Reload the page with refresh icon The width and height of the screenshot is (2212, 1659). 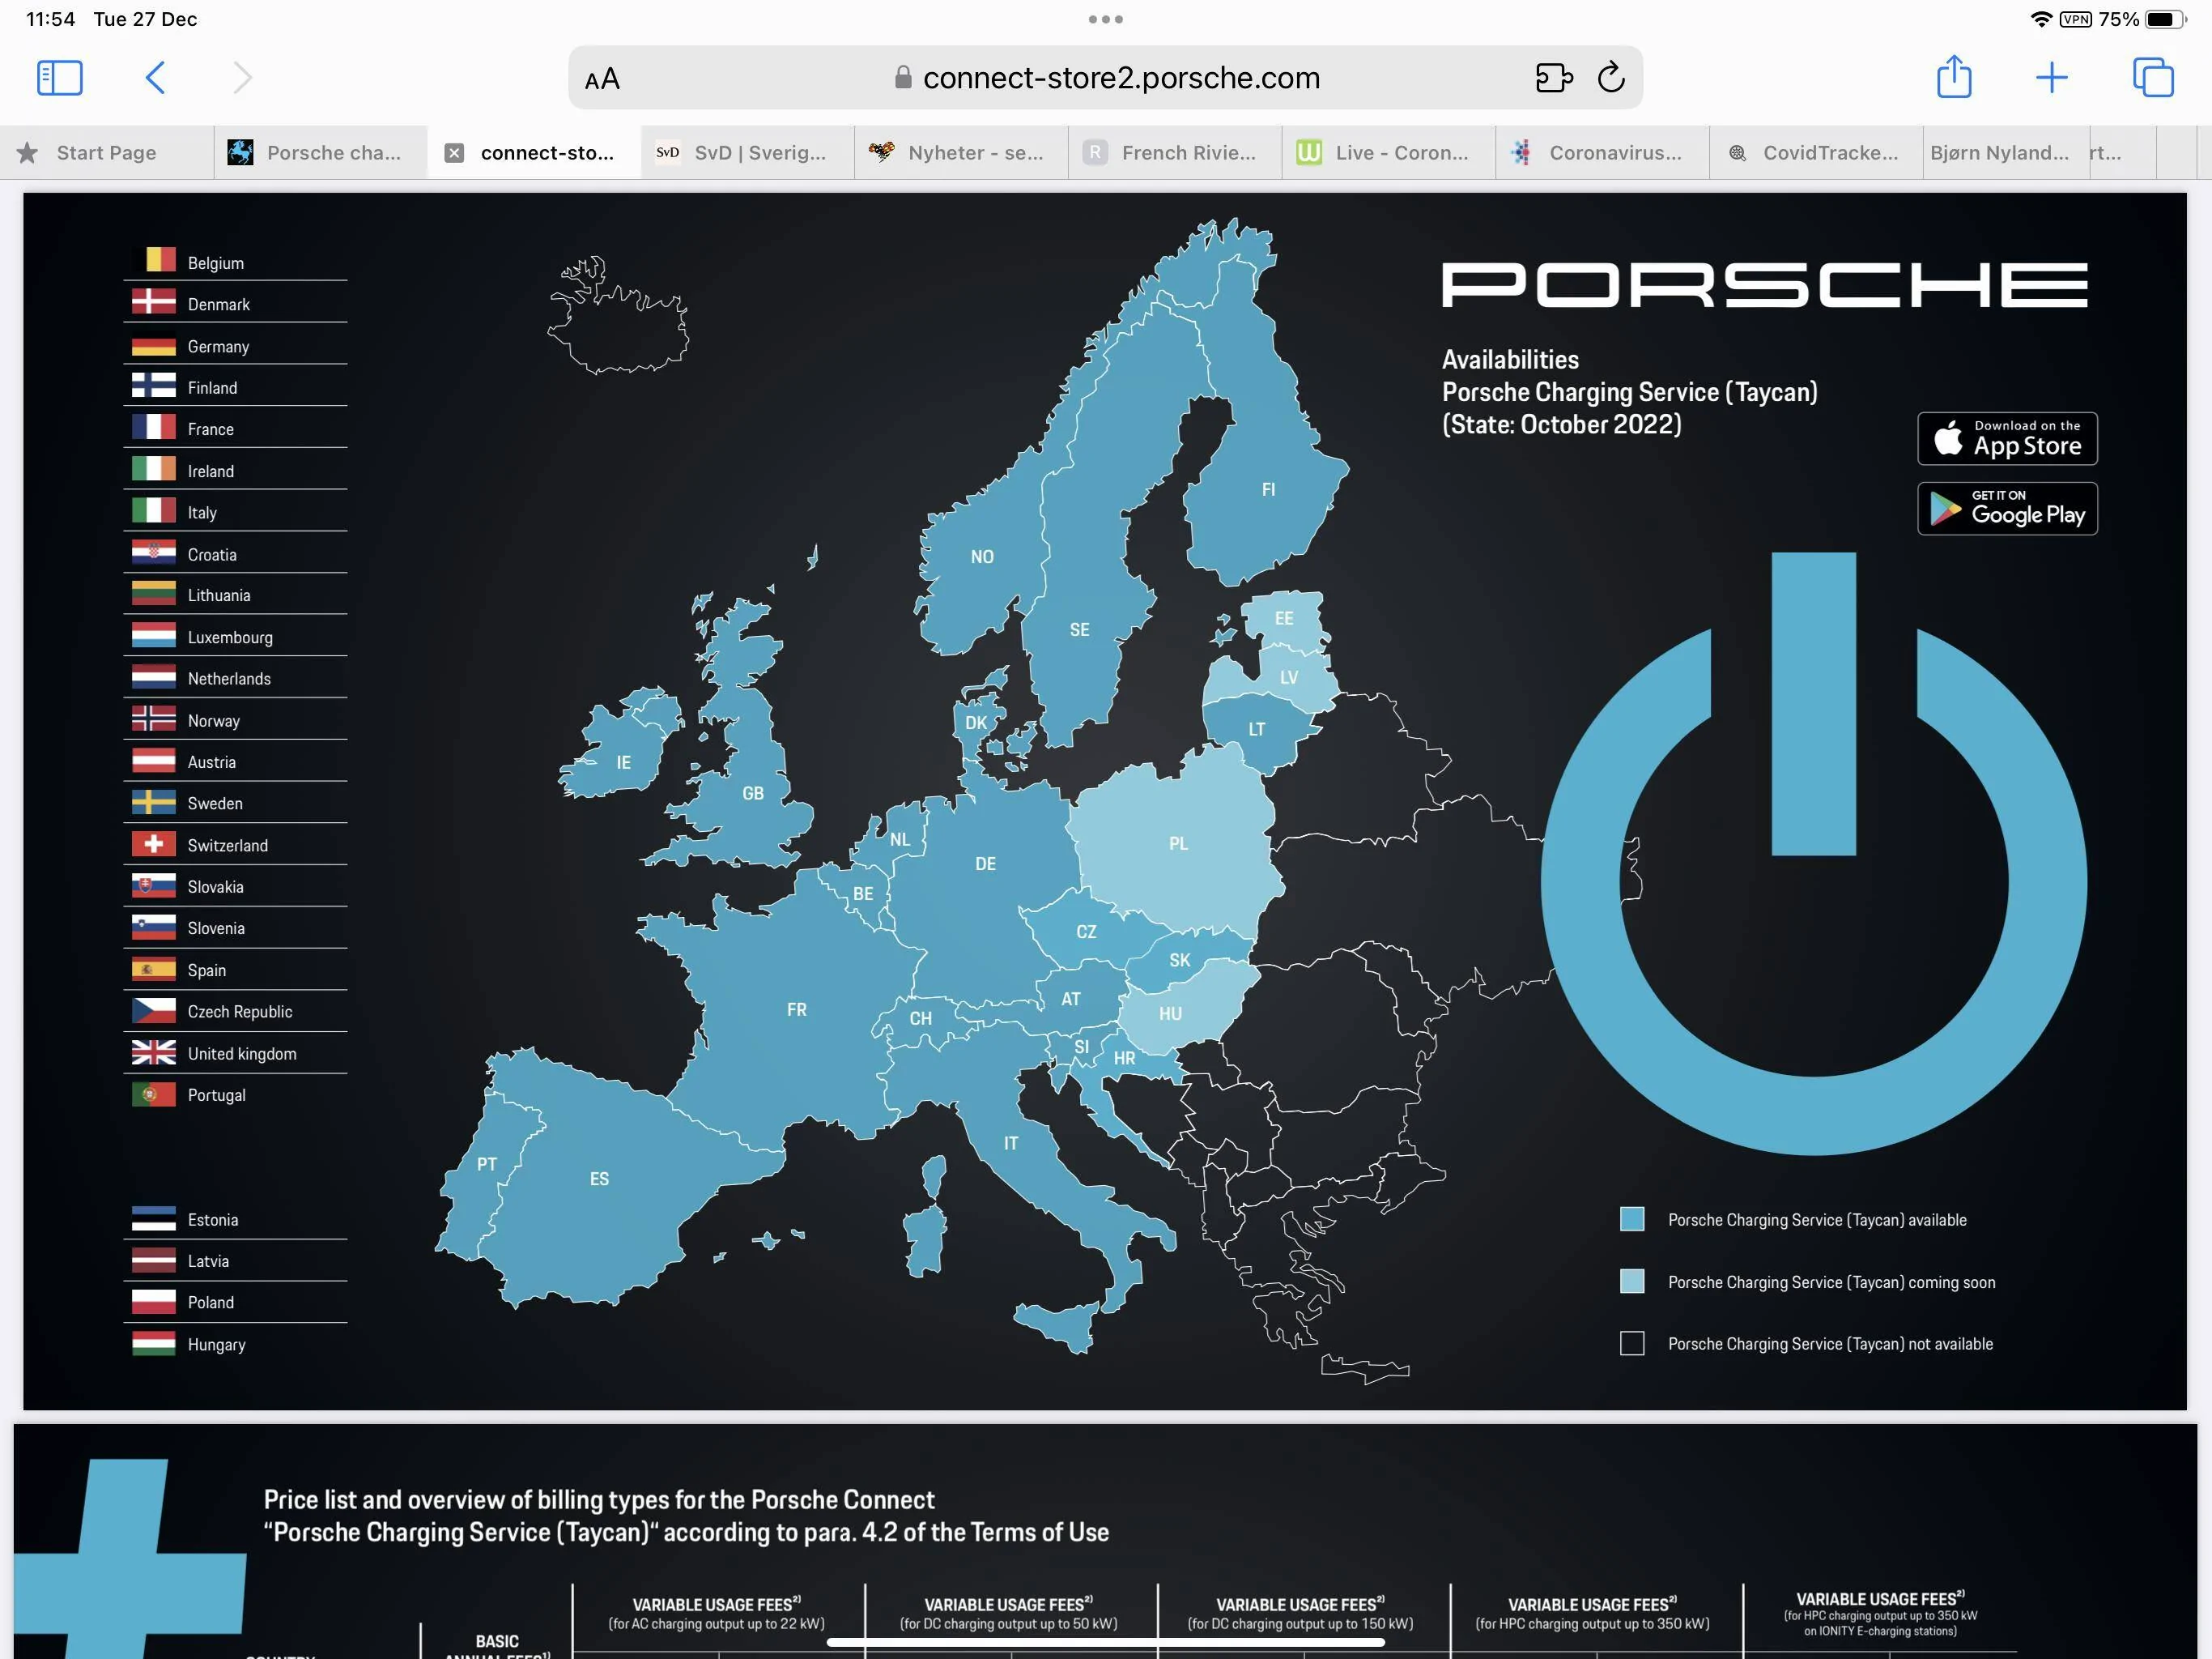click(1611, 77)
